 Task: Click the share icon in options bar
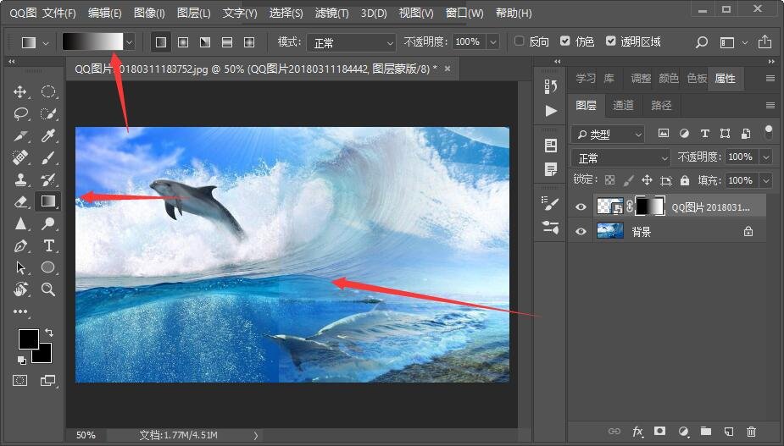coord(765,42)
